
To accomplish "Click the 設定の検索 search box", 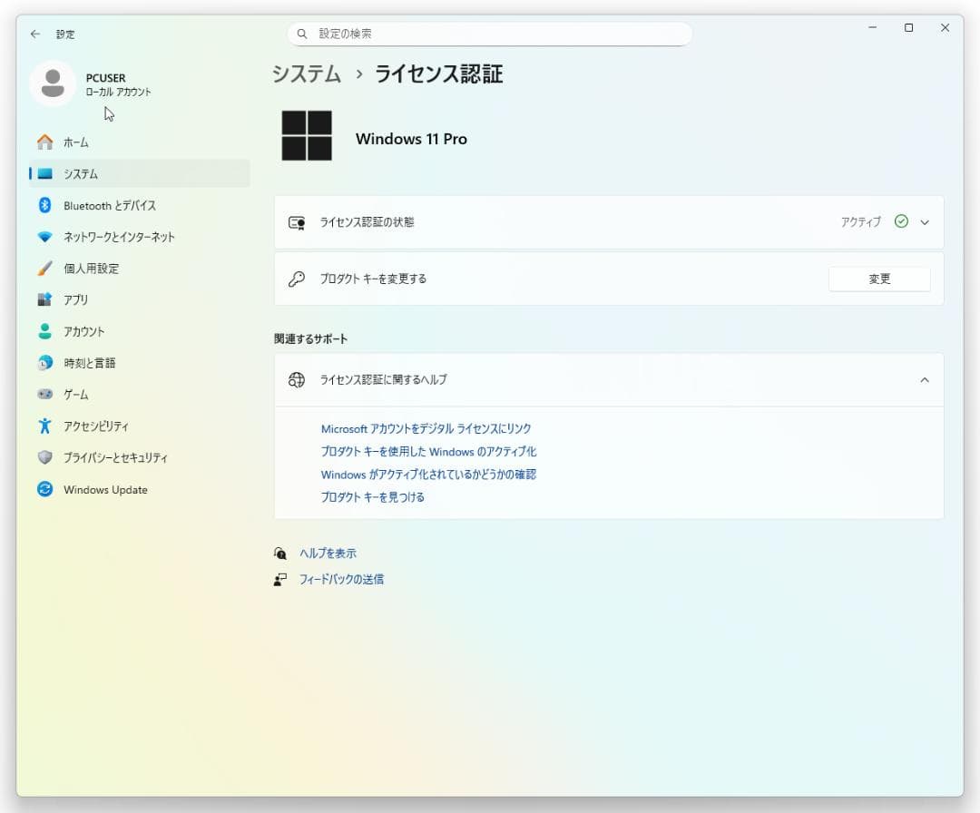I will (x=490, y=33).
